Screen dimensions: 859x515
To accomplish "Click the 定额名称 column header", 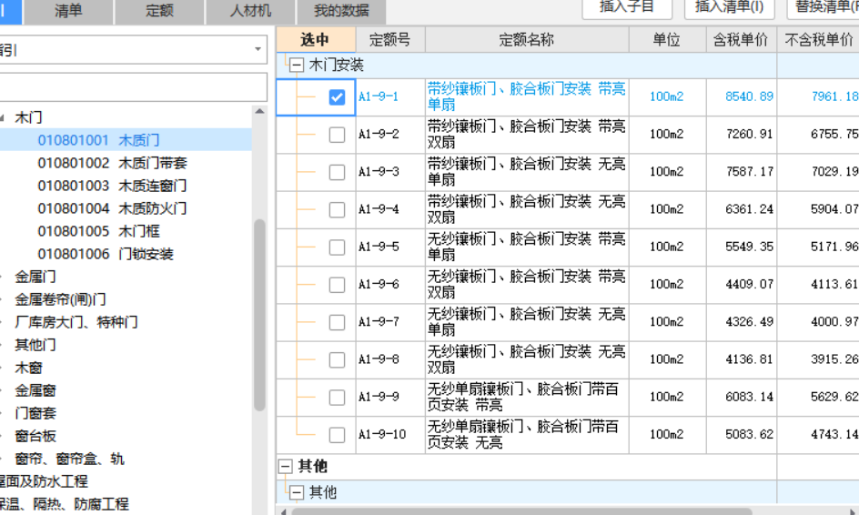I will tap(527, 39).
